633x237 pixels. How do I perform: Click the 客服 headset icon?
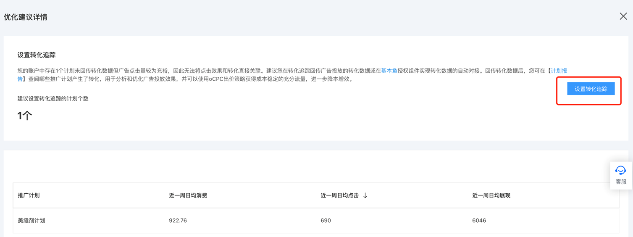pyautogui.click(x=620, y=170)
